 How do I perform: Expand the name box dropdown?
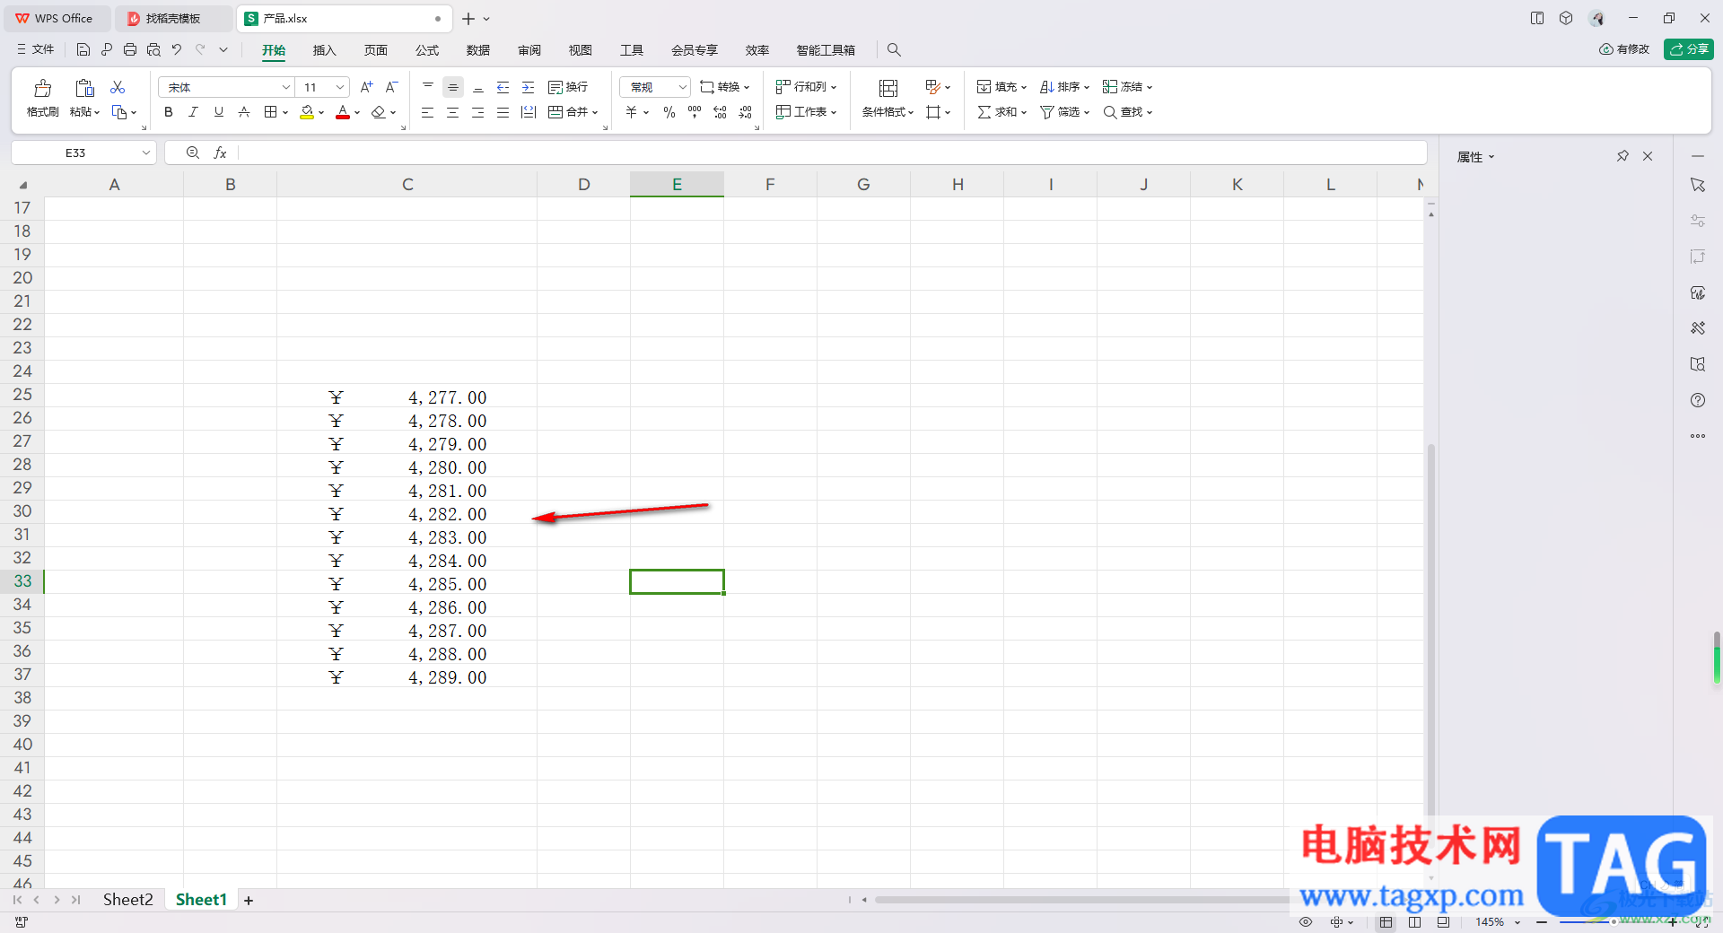coord(145,153)
